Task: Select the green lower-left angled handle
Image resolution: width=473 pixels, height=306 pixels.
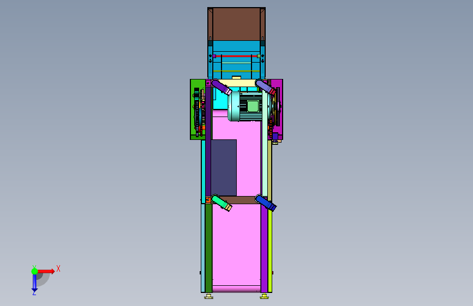Action: point(221,203)
